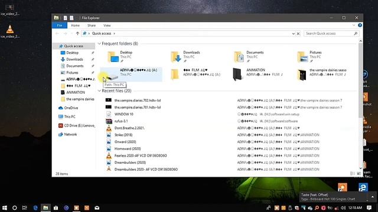378x212 pixels.
Task: Select Network in navigation pane
Action: 70,134
